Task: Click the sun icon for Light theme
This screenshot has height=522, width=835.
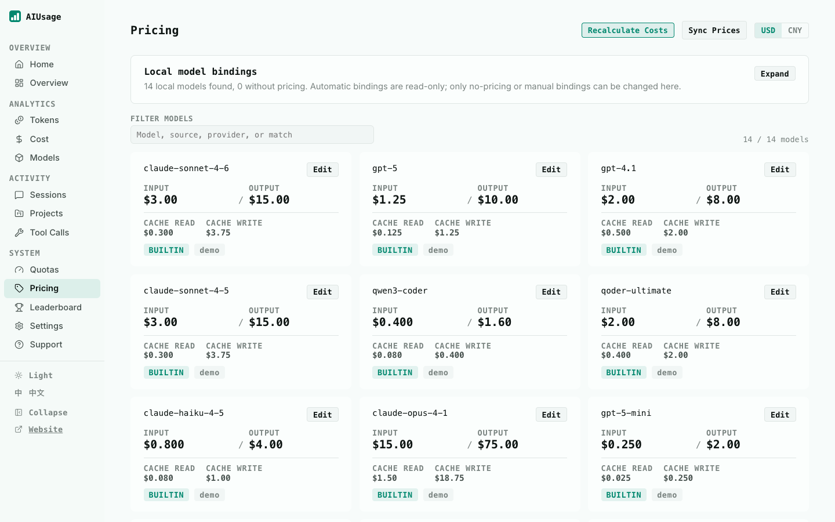Action: tap(19, 375)
